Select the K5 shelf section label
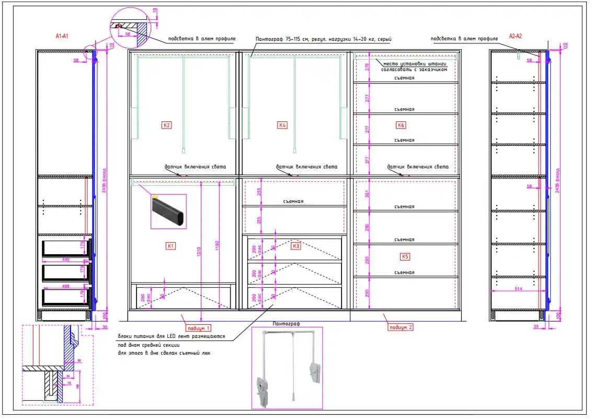This screenshot has height=419, width=592. 405,257
